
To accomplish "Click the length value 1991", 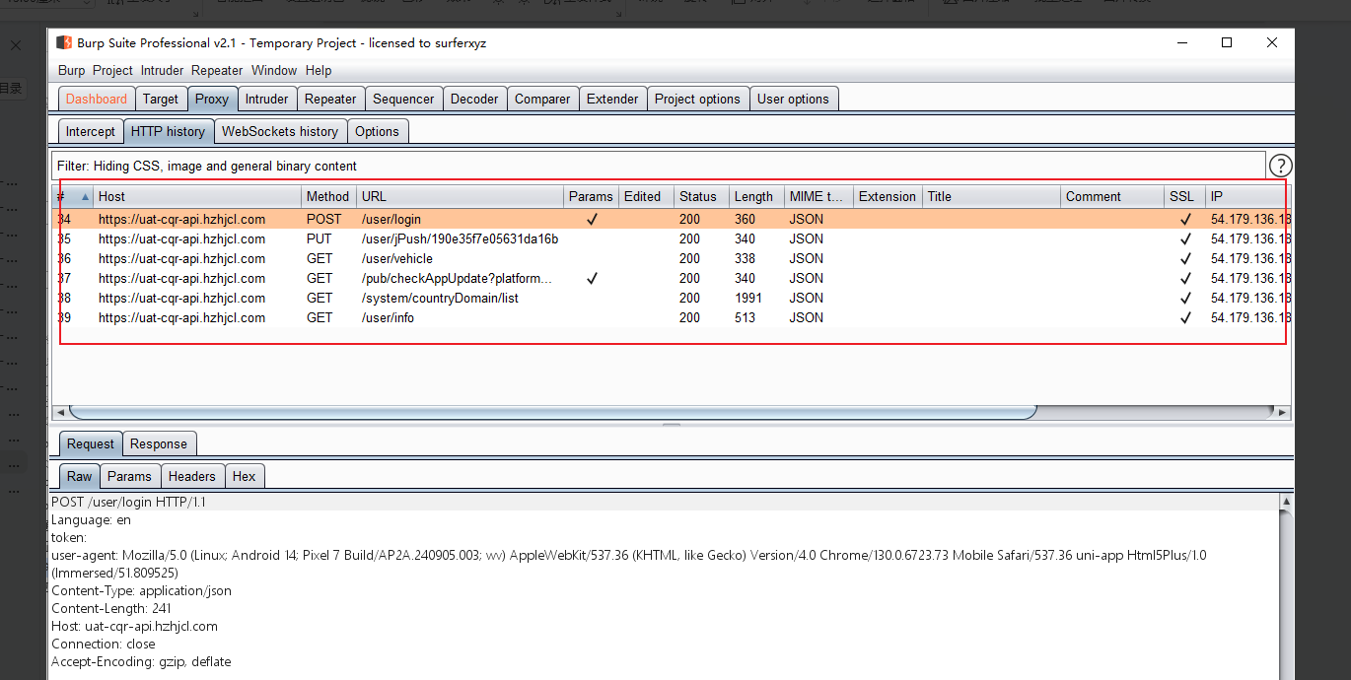I will click(748, 298).
